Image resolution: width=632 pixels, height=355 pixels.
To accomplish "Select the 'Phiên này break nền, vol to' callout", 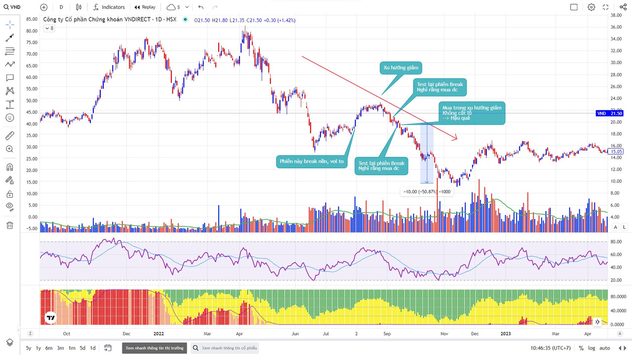I will 311,161.
